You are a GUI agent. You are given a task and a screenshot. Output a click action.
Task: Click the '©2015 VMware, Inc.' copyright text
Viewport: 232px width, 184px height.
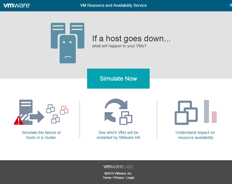118,173
